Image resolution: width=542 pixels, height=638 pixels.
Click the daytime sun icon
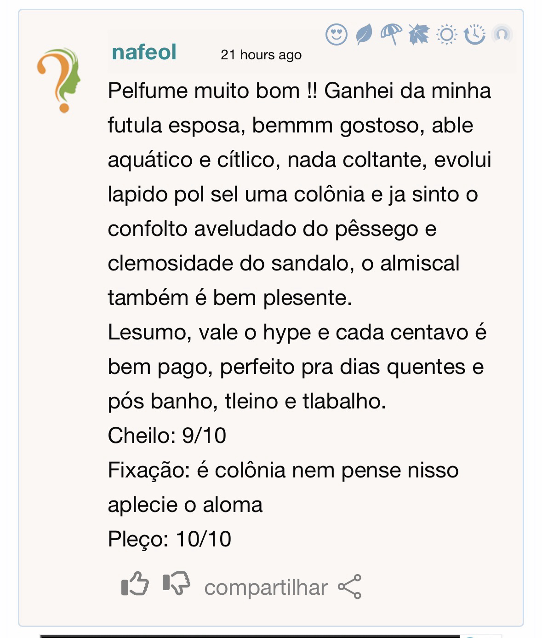446,35
